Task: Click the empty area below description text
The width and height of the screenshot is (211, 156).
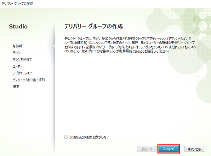Action: [130, 94]
